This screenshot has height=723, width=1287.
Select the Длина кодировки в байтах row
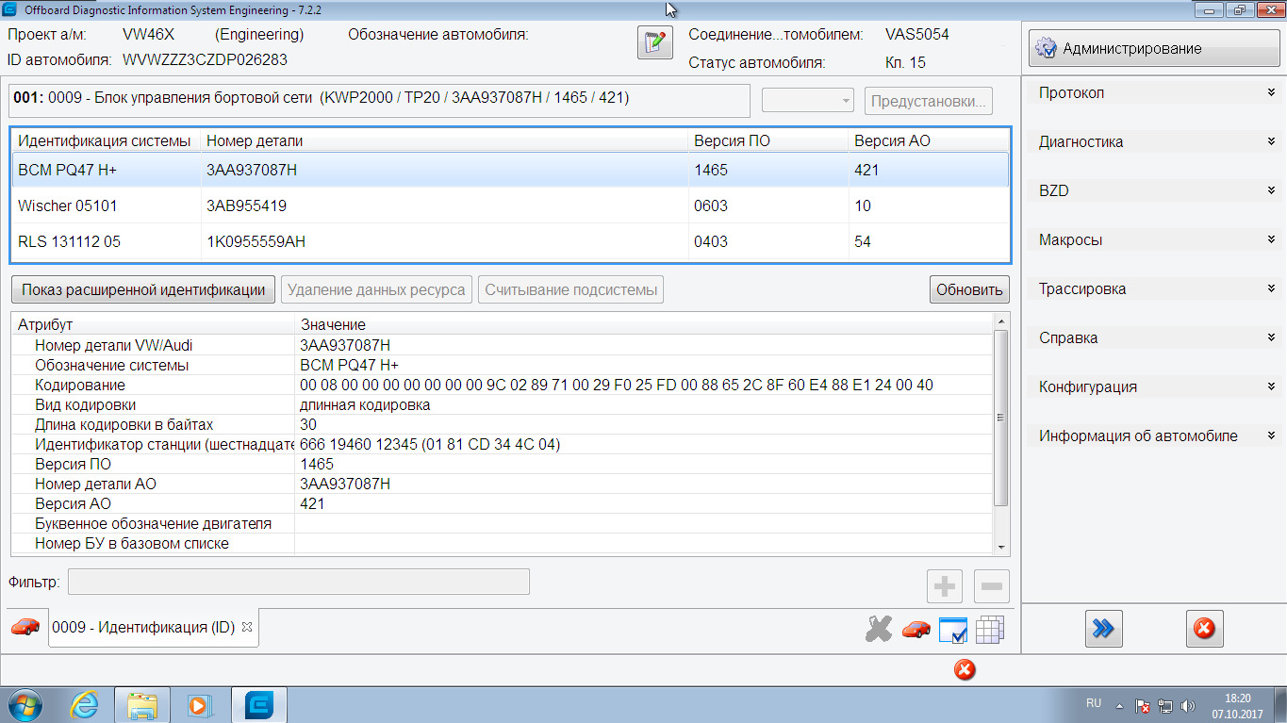[x=503, y=424]
